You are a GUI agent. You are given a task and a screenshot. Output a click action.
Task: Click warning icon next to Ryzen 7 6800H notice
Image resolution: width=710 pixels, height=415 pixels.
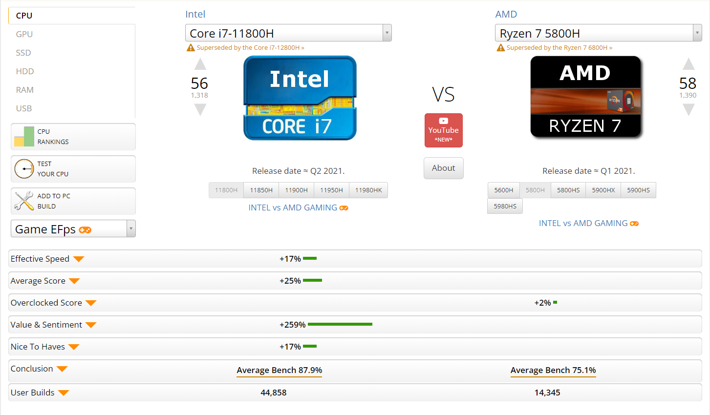coord(501,47)
